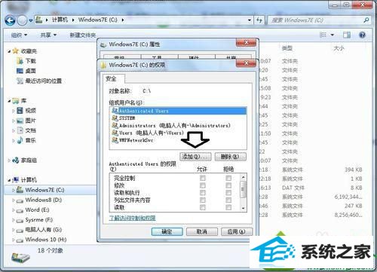The width and height of the screenshot is (377, 272).
Task: Click the change view icon
Action: coord(323,35)
